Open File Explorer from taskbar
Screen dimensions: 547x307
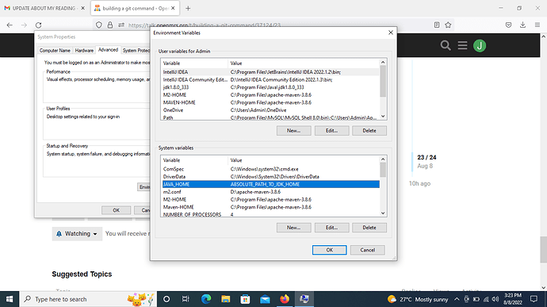pos(226,299)
